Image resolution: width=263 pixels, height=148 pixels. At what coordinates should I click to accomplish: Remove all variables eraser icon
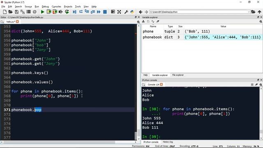tap(158, 21)
